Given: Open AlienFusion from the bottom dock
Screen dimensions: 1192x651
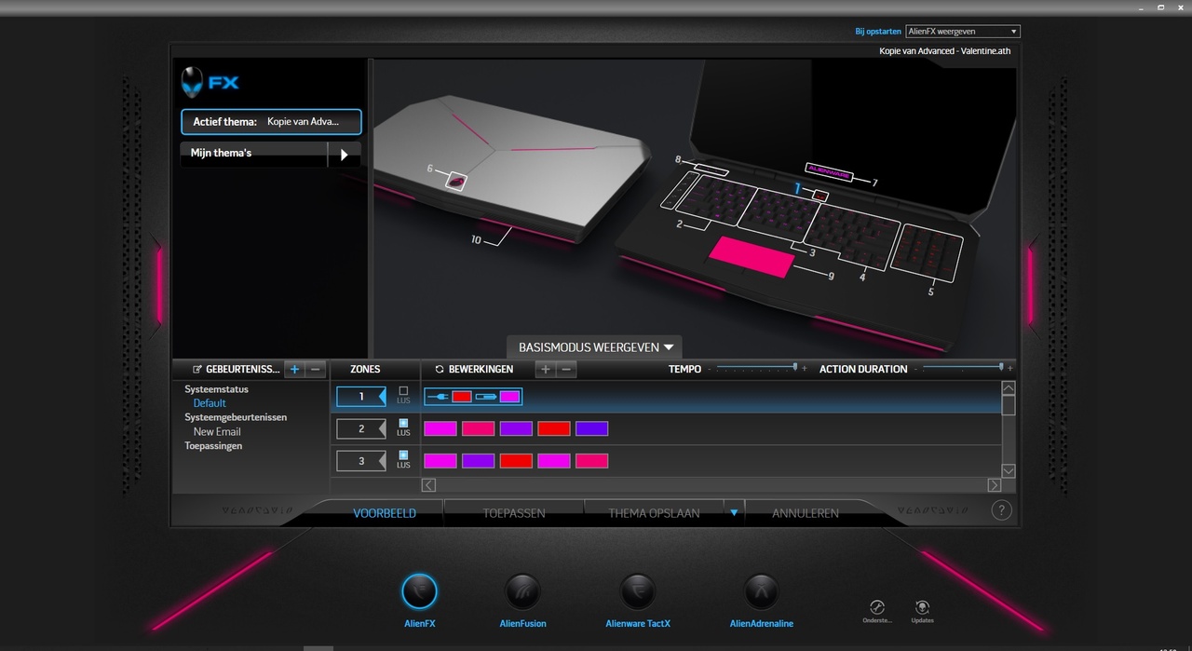Looking at the screenshot, I should tap(522, 590).
